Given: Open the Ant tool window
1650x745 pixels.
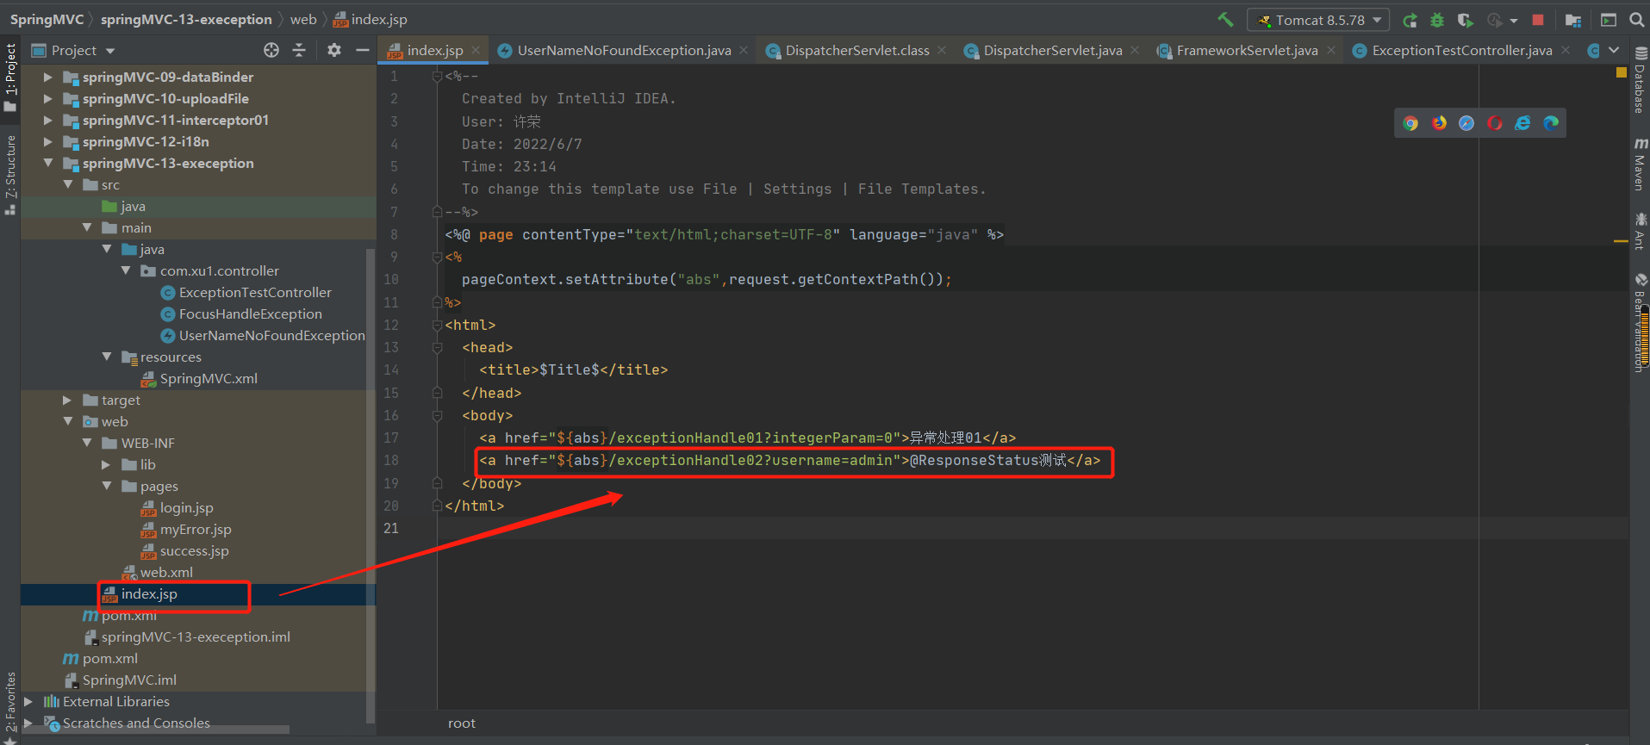Looking at the screenshot, I should 1640,232.
